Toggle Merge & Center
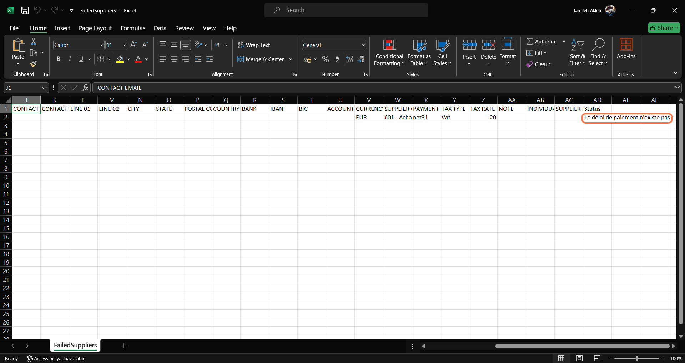 coord(261,59)
